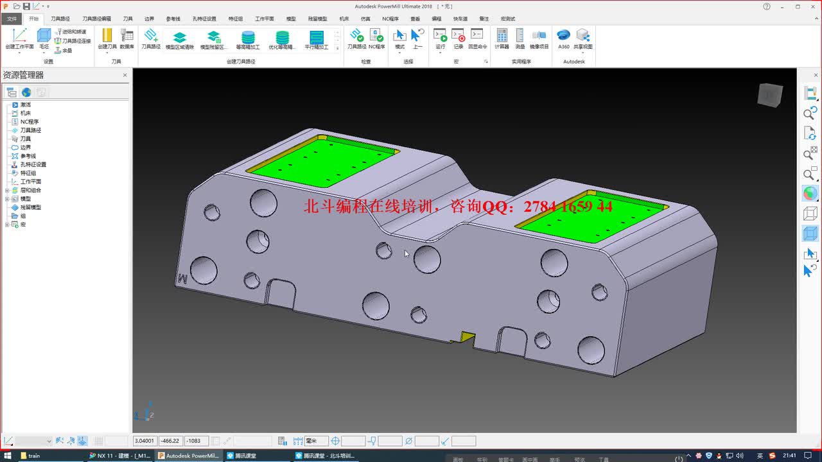Screen dimensions: 822x462
Task: Select 进给和转速 feeds and speeds
Action: click(70, 31)
